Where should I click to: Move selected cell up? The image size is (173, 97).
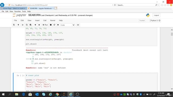(35, 25)
